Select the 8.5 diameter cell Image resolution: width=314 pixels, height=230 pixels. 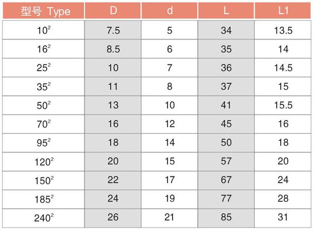(113, 49)
